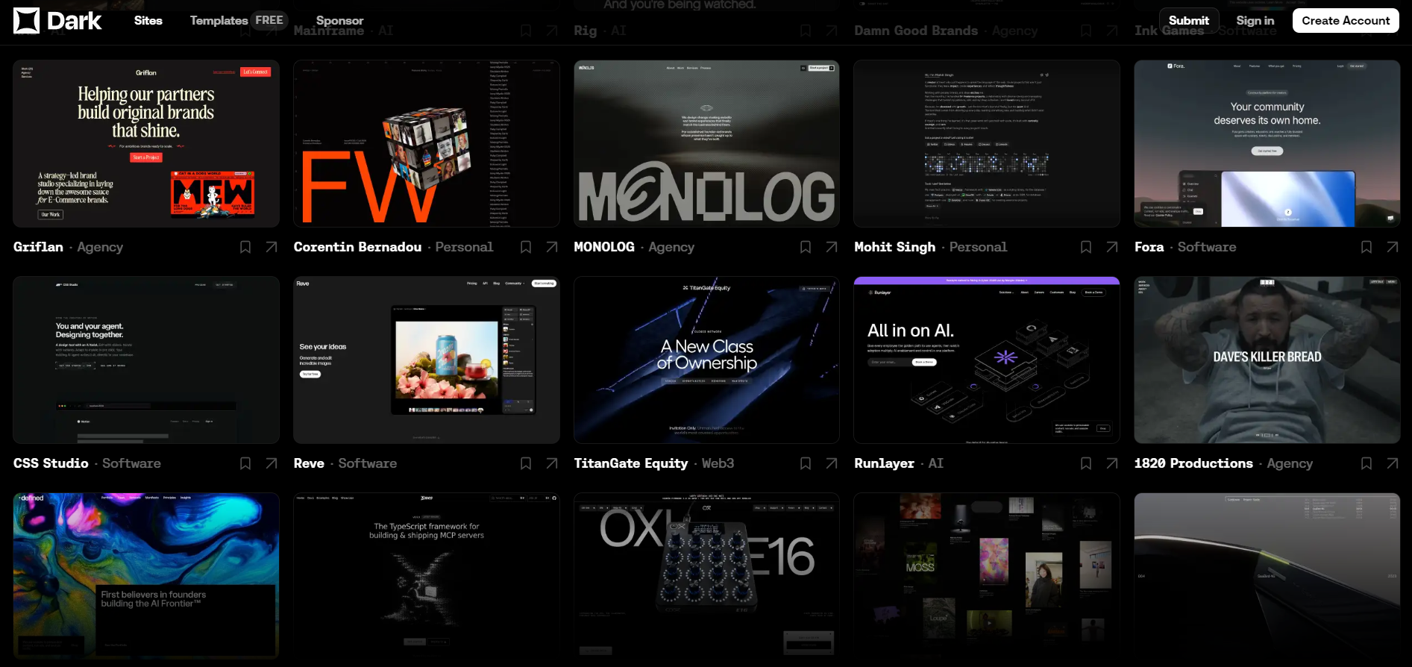Bookmark the MONOLOG site

(x=806, y=247)
